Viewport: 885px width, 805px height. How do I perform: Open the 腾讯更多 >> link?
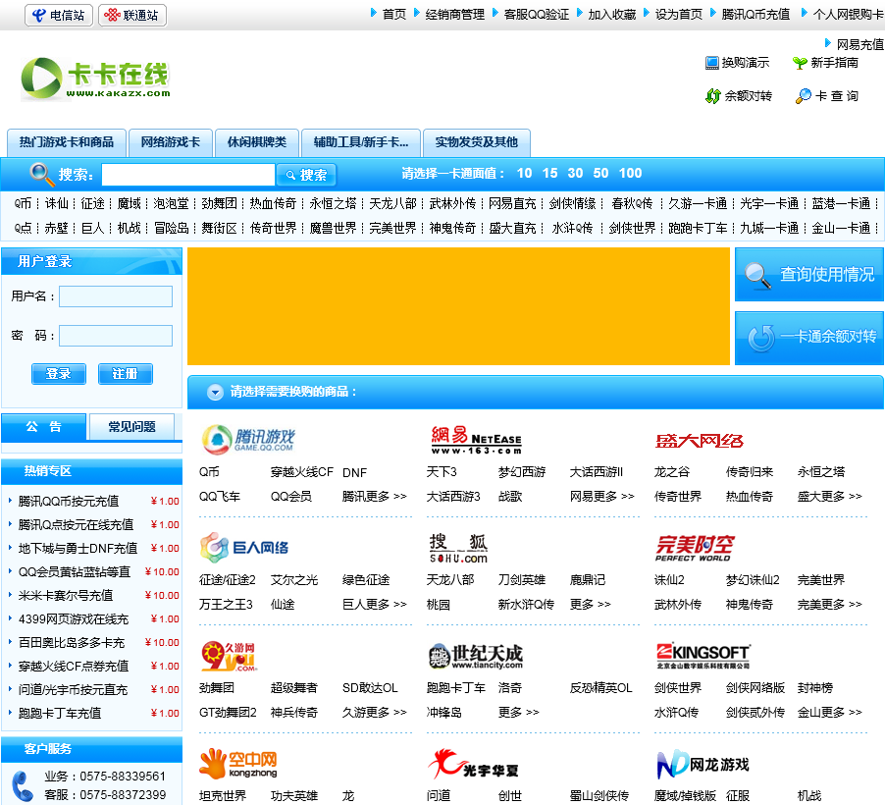tap(374, 497)
